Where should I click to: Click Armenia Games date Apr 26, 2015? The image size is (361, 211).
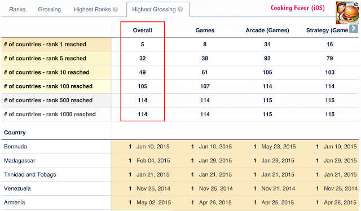click(x=215, y=203)
